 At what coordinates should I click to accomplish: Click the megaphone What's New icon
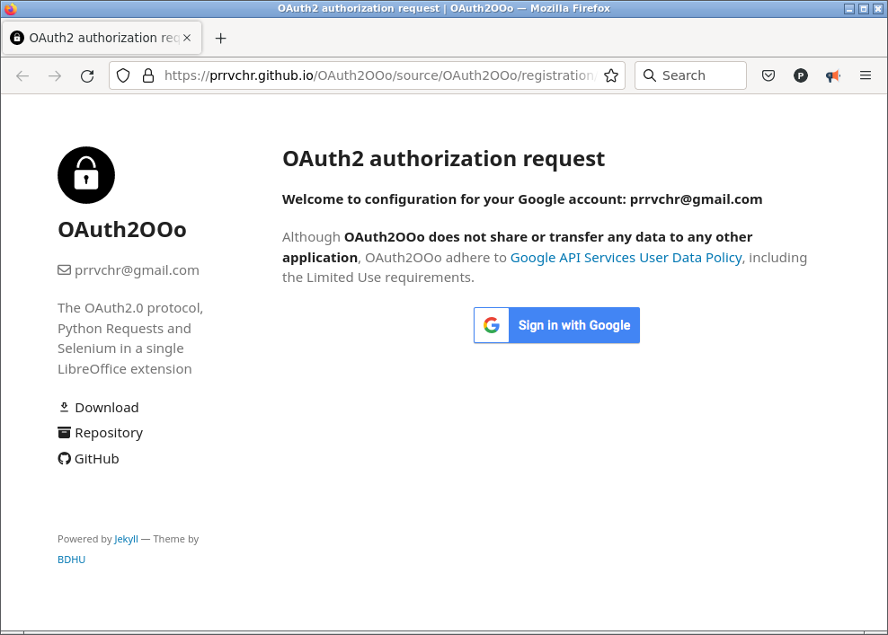click(x=832, y=75)
